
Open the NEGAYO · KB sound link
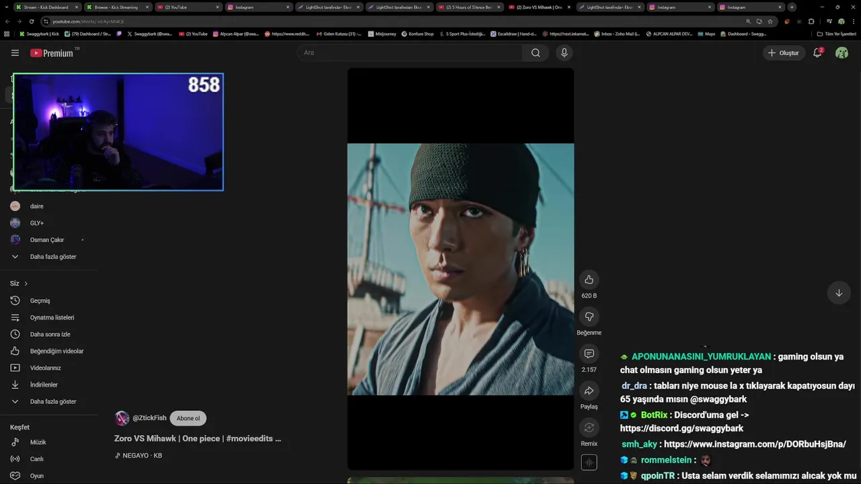point(139,456)
